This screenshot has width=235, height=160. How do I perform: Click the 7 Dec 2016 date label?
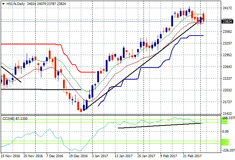[x=55, y=156]
